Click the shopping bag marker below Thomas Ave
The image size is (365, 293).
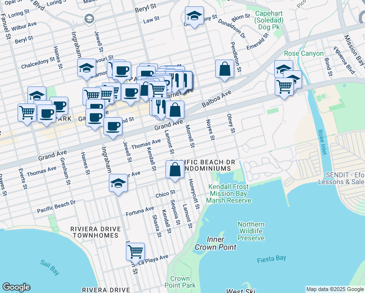pos(175,169)
